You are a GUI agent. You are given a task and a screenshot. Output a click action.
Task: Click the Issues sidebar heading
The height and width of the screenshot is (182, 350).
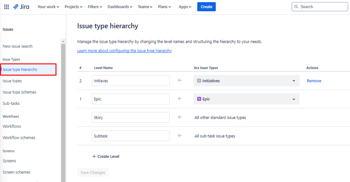[x=8, y=29]
